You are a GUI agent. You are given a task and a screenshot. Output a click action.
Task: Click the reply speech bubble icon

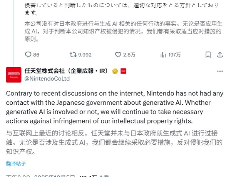pyautogui.click(x=28, y=55)
